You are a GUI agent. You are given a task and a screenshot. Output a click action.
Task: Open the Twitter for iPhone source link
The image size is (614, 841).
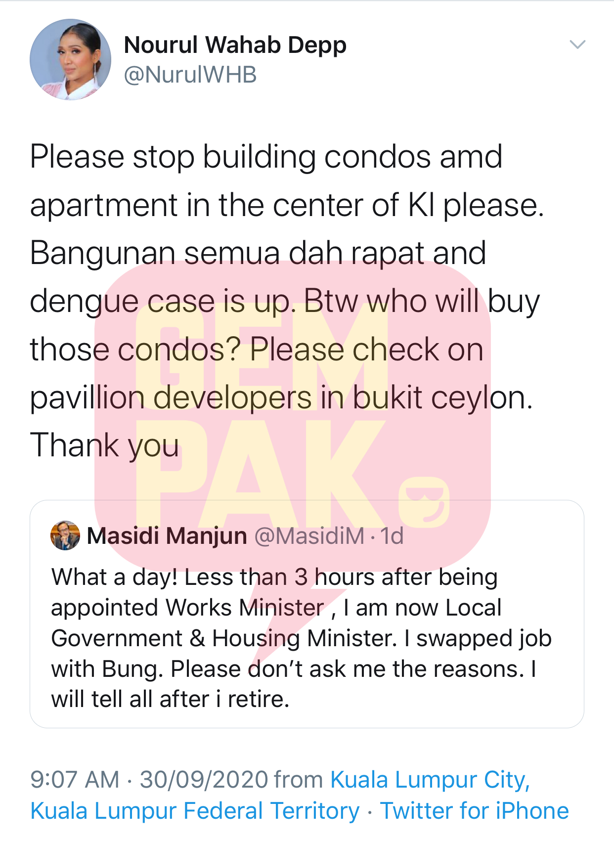[x=475, y=811]
